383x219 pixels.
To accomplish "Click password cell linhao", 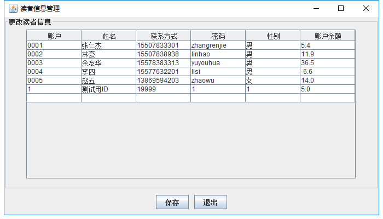I will [218, 54].
